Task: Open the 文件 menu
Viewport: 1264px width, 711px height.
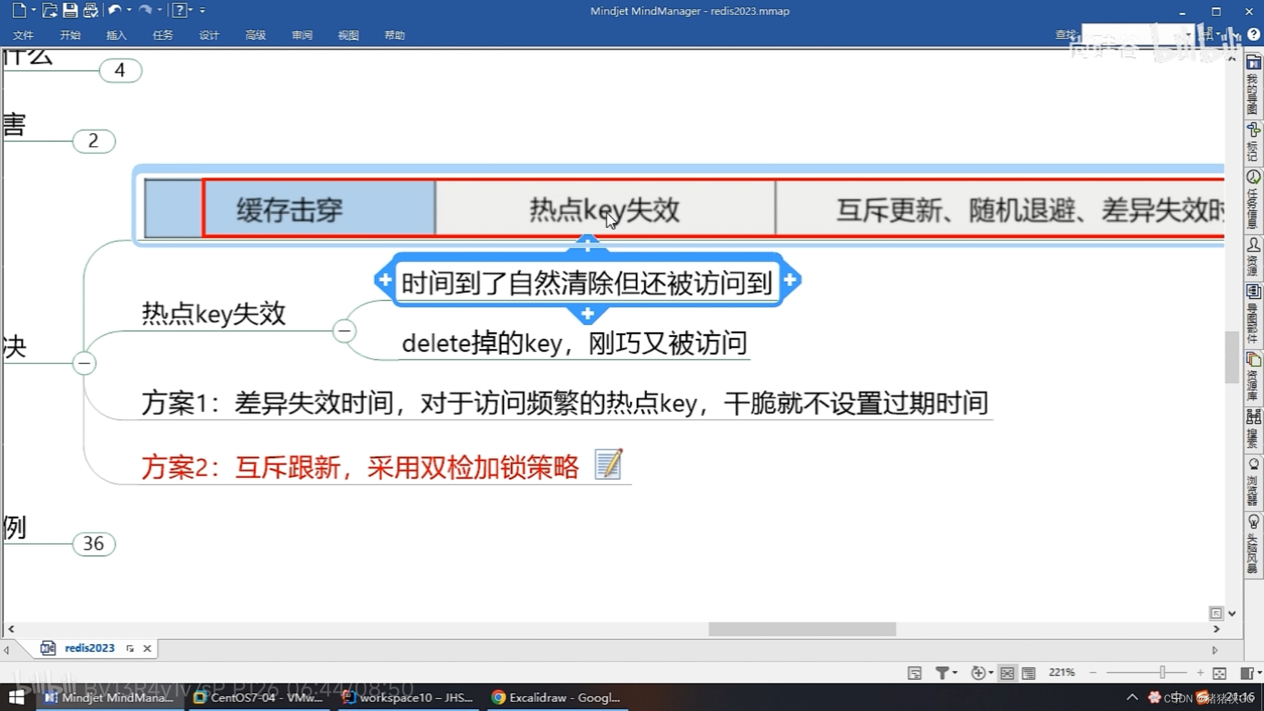Action: pos(23,35)
